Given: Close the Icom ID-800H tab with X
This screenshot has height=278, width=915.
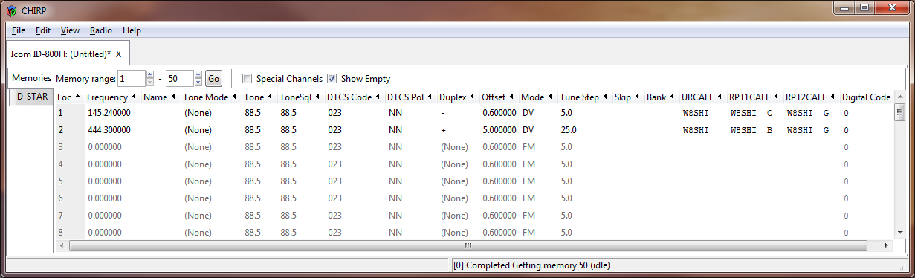Looking at the screenshot, I should [x=118, y=54].
